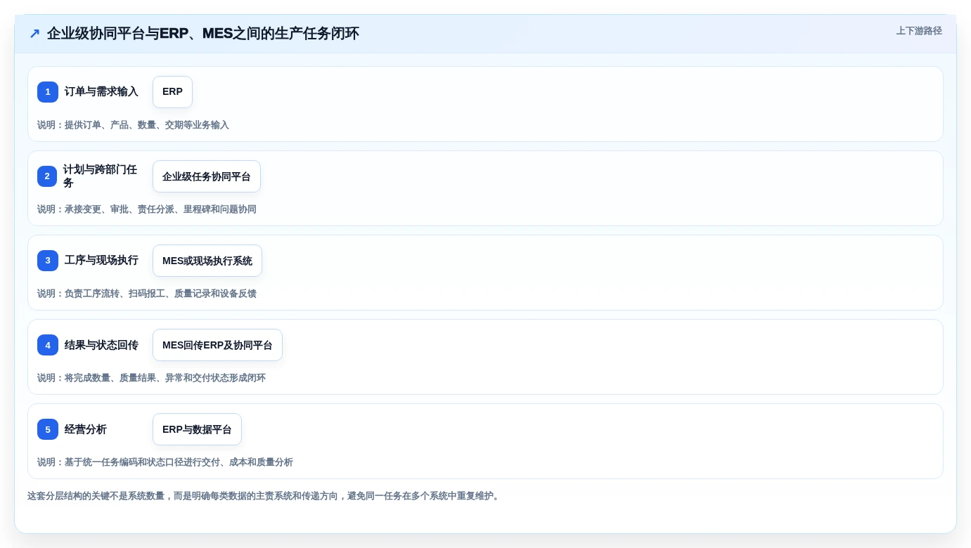Click the description starting 负责工序流转
Screen dimensions: 971x548
pos(147,294)
